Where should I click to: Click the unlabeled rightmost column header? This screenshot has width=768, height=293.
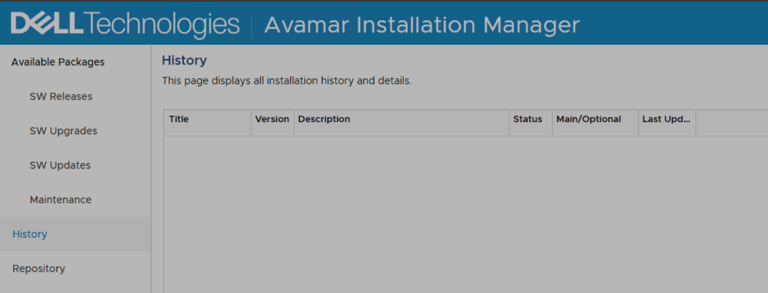pyautogui.click(x=732, y=119)
